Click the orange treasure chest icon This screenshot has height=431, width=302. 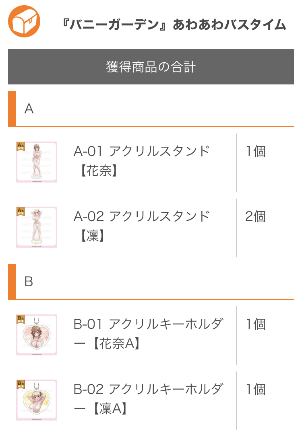click(24, 21)
